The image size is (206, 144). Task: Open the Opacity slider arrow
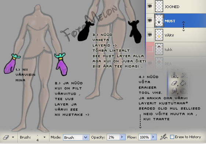pyautogui.click(x=122, y=137)
